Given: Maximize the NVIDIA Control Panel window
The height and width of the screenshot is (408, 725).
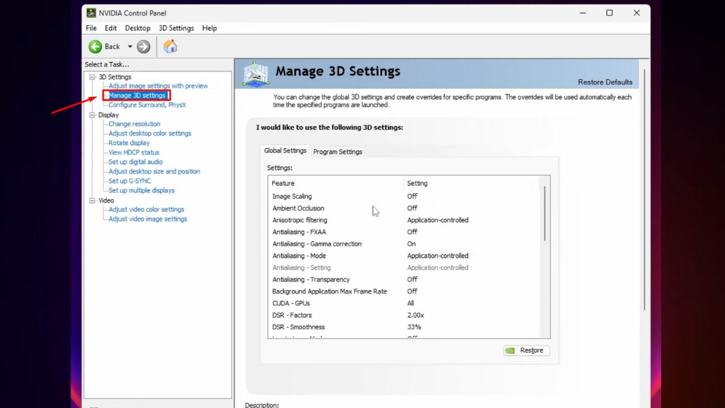Looking at the screenshot, I should 609,13.
